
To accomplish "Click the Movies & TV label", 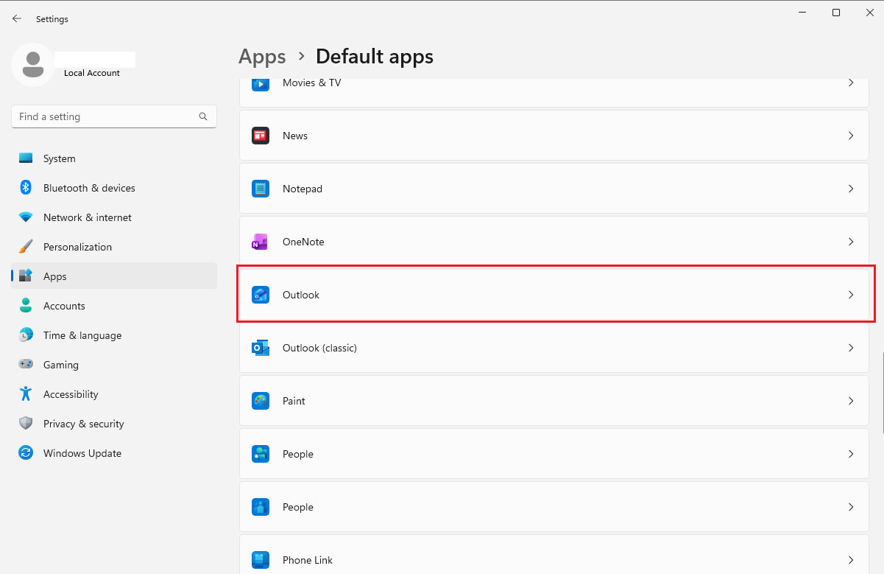I will [x=312, y=83].
